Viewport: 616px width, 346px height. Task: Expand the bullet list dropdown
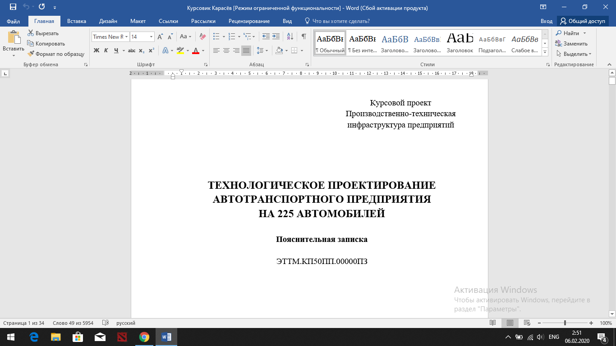tap(224, 37)
